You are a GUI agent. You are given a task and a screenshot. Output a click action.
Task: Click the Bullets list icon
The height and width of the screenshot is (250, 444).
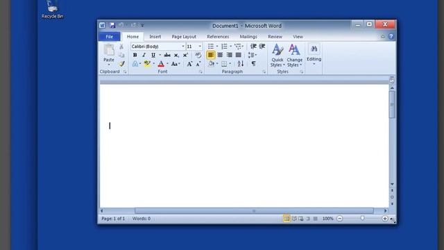211,47
